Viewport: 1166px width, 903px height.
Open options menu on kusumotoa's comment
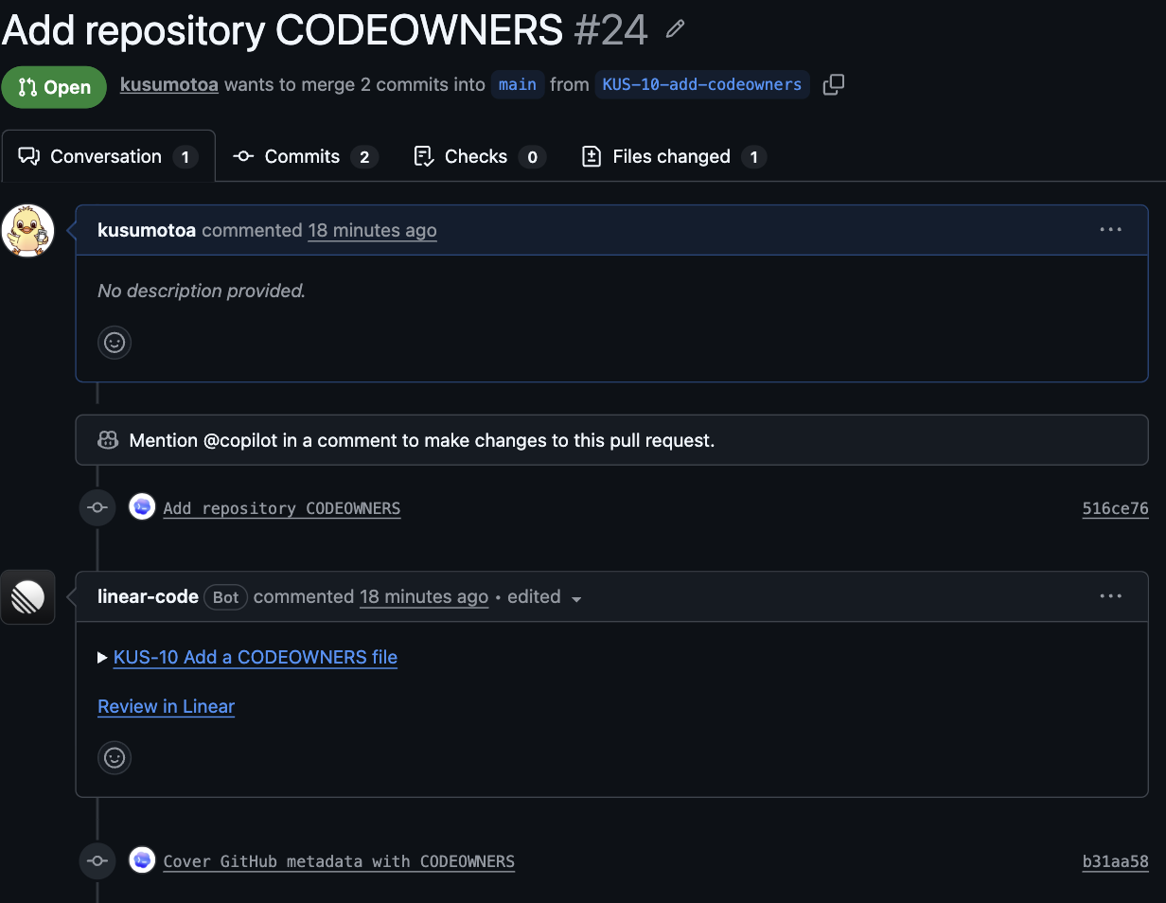coord(1111,230)
